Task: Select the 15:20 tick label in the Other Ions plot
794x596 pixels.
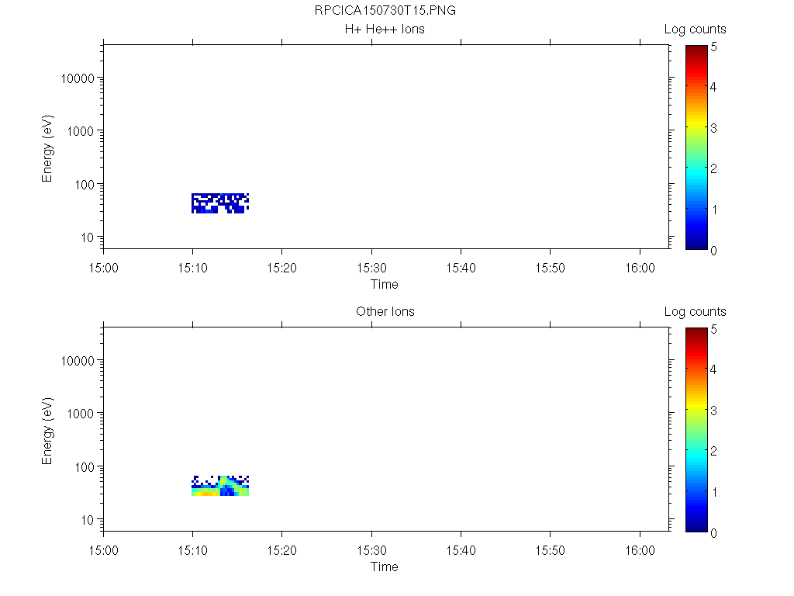Action: (x=282, y=550)
